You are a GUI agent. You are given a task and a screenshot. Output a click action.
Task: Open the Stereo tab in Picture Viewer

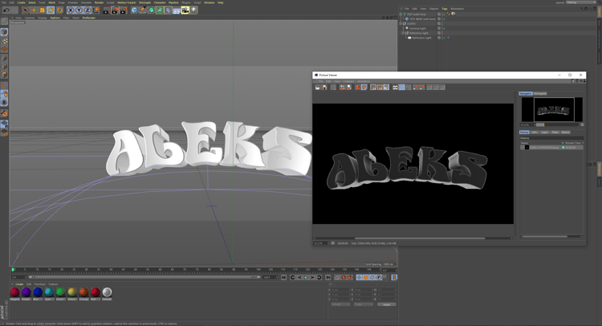pos(566,132)
